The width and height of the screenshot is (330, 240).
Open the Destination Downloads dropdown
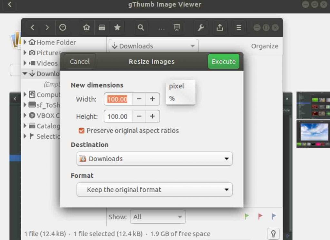point(154,159)
